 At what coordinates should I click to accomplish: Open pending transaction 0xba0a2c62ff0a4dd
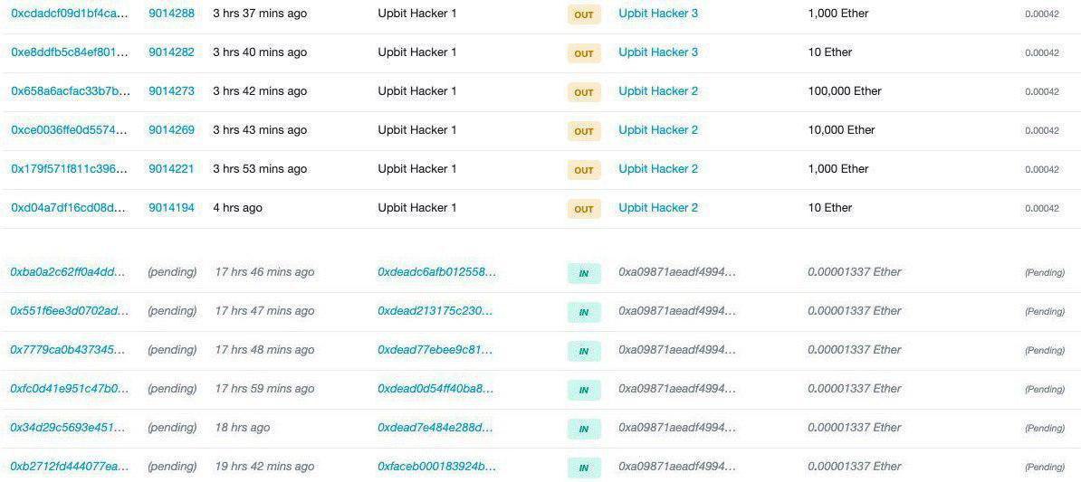69,272
